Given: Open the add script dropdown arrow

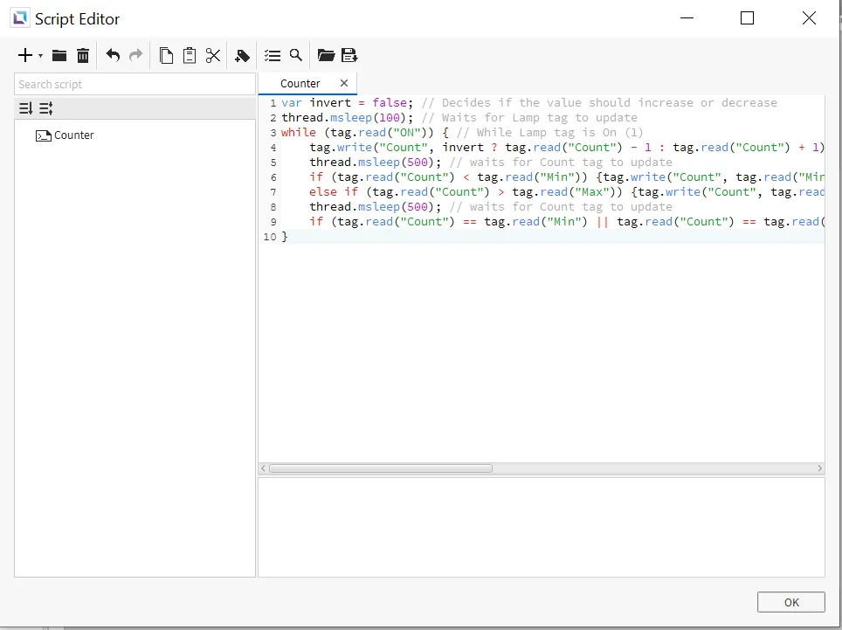Looking at the screenshot, I should [40, 57].
